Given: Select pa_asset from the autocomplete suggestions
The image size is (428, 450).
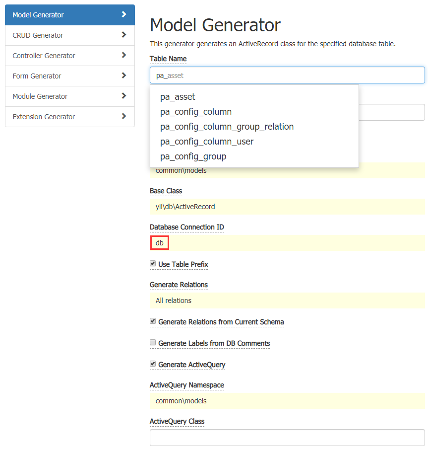Looking at the screenshot, I should pyautogui.click(x=178, y=97).
